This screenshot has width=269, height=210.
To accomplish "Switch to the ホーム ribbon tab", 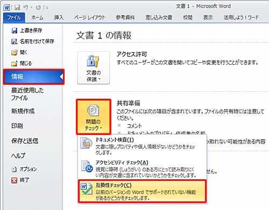I will coord(37,17).
